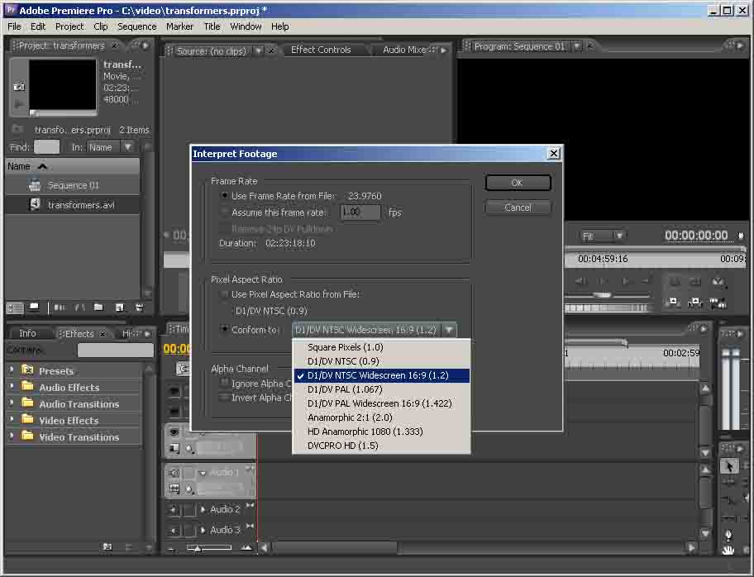Switch to the Info tab
The image size is (754, 577).
[27, 333]
